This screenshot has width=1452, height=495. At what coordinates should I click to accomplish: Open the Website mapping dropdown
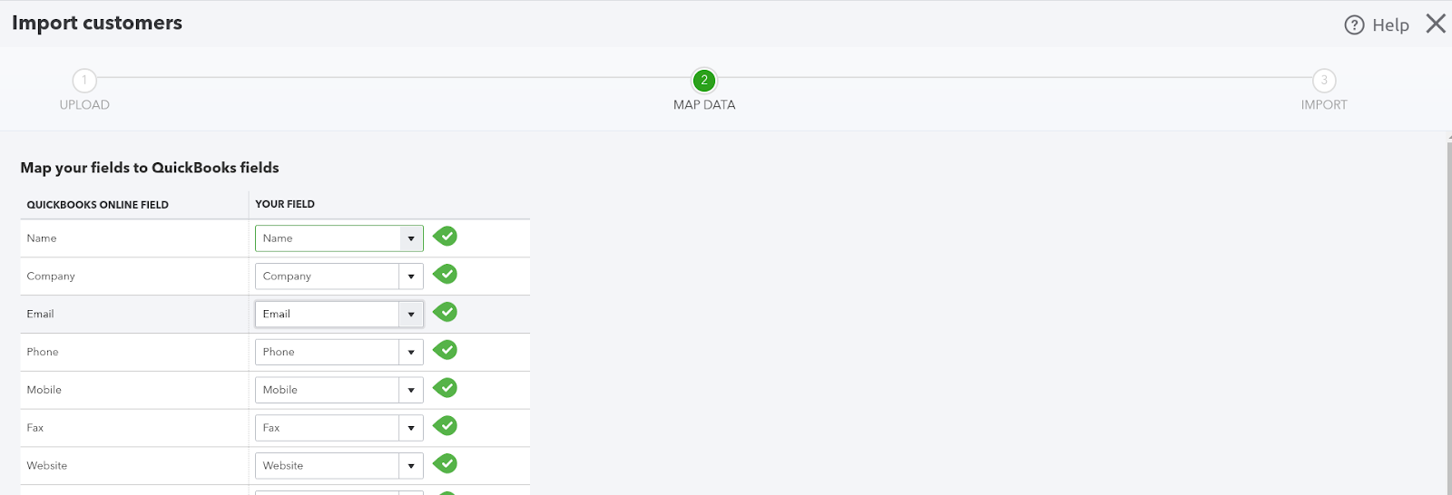pyautogui.click(x=411, y=466)
